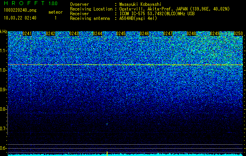
Task: Click the 0248 time marker
Action: pos(191,34)
